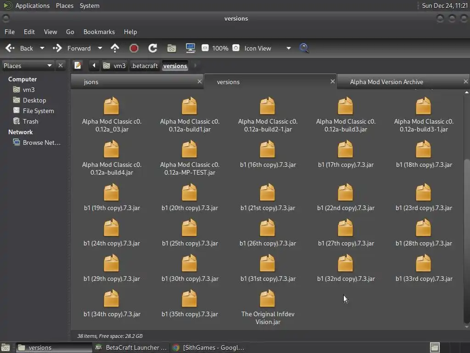The height and width of the screenshot is (353, 470).
Task: Zoom out with the minus icon
Action: click(x=205, y=48)
